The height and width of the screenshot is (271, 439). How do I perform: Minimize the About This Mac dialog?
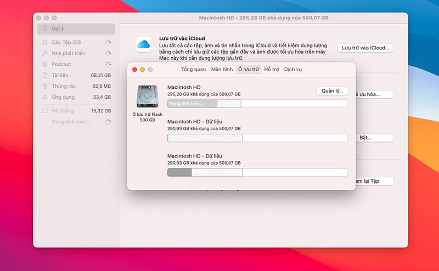[x=143, y=70]
